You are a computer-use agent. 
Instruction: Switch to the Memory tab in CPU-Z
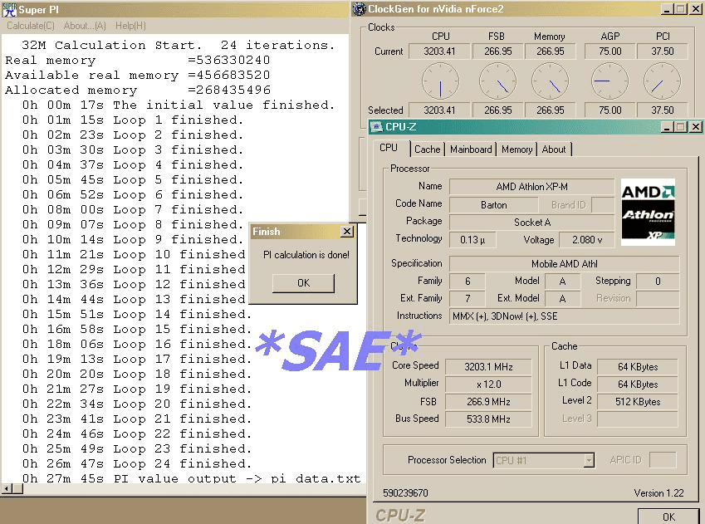[x=517, y=149]
